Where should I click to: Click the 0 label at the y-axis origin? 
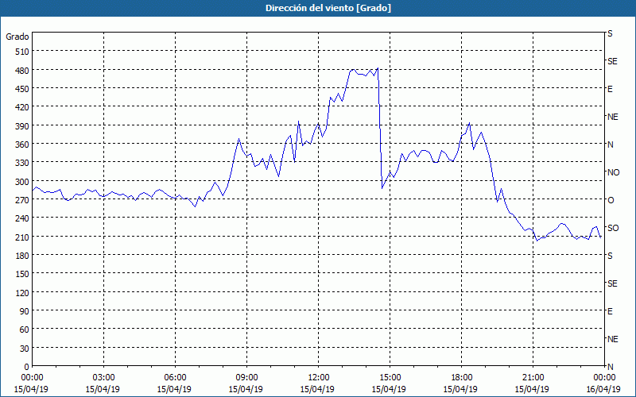[27, 367]
